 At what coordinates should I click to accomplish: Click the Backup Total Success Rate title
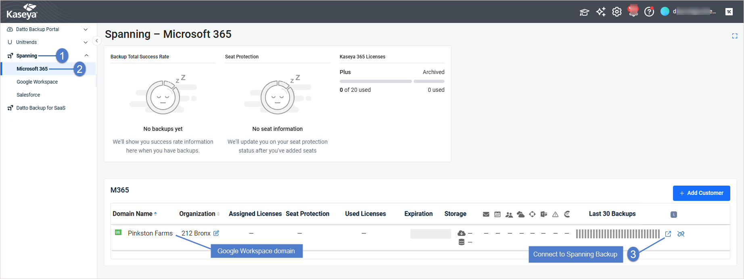140,57
